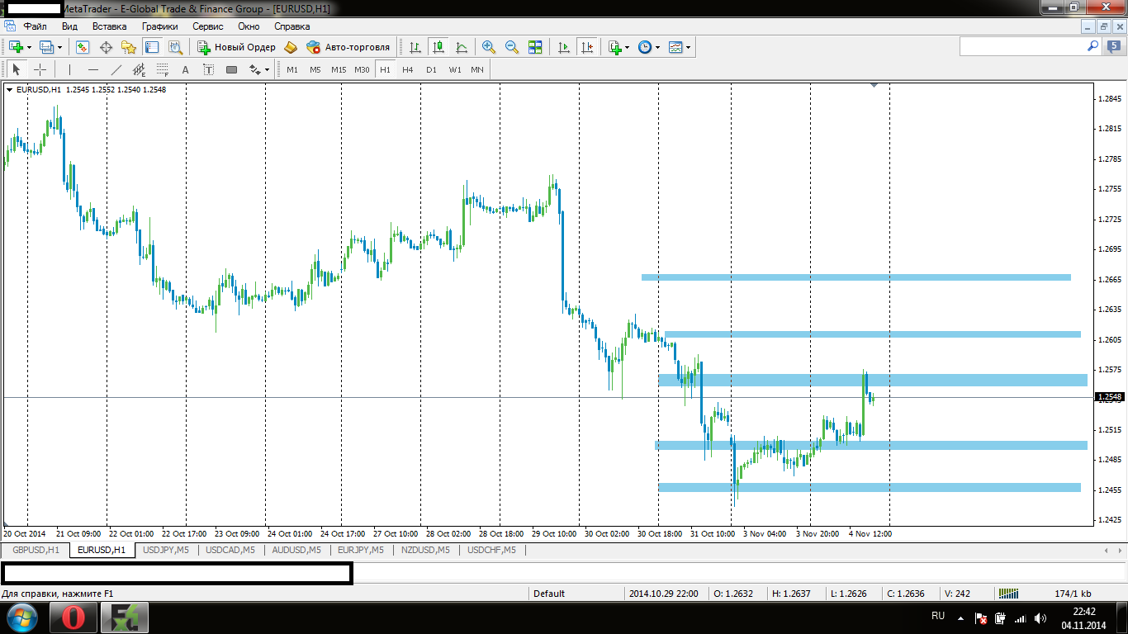Open the templates icon
Image resolution: width=1128 pixels, height=634 pixels.
675,47
